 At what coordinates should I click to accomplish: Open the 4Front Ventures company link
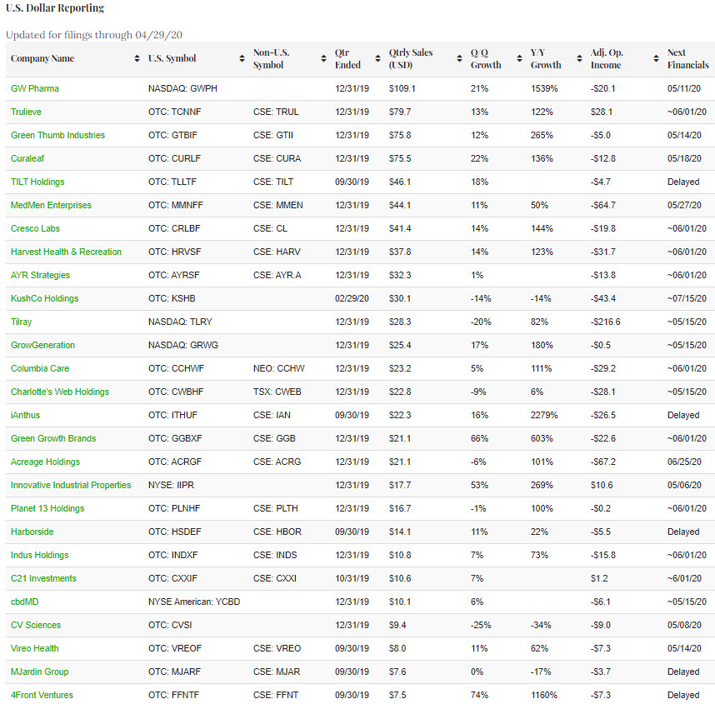pos(42,695)
